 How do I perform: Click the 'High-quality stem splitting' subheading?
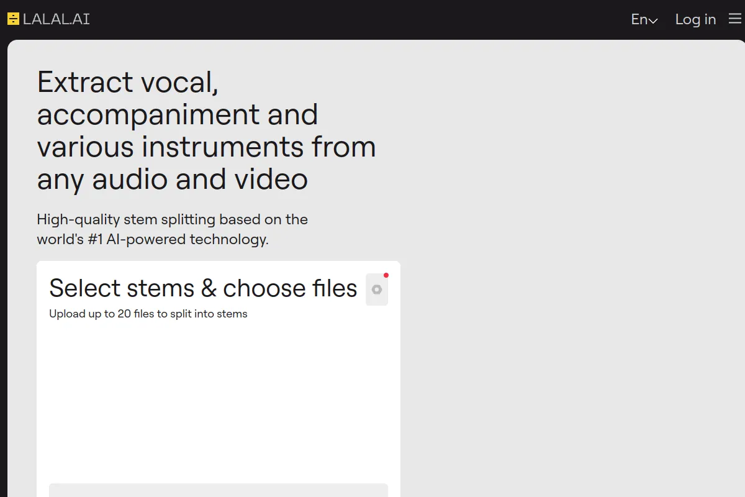pyautogui.click(x=172, y=219)
